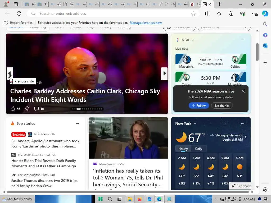Open the Copilot sidebar icon
The width and height of the screenshot is (271, 203).
pos(265,13)
